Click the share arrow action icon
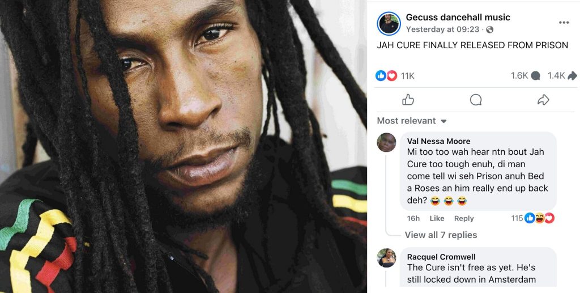The image size is (580, 293). click(543, 100)
